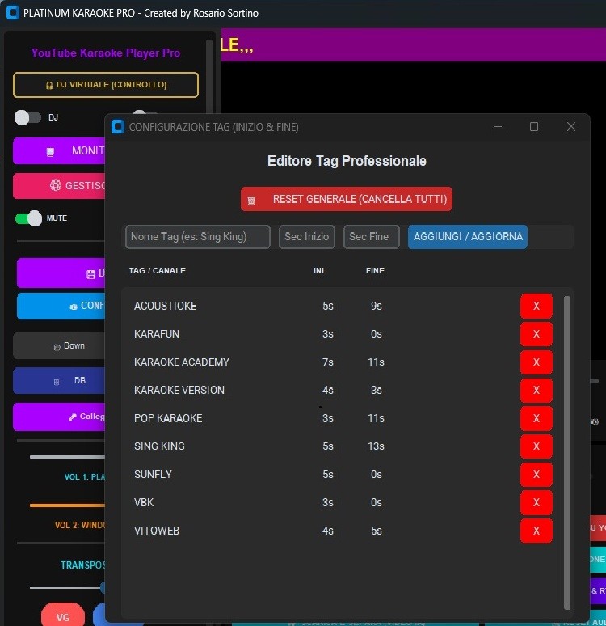Click the Nome Tag input field

pyautogui.click(x=198, y=237)
